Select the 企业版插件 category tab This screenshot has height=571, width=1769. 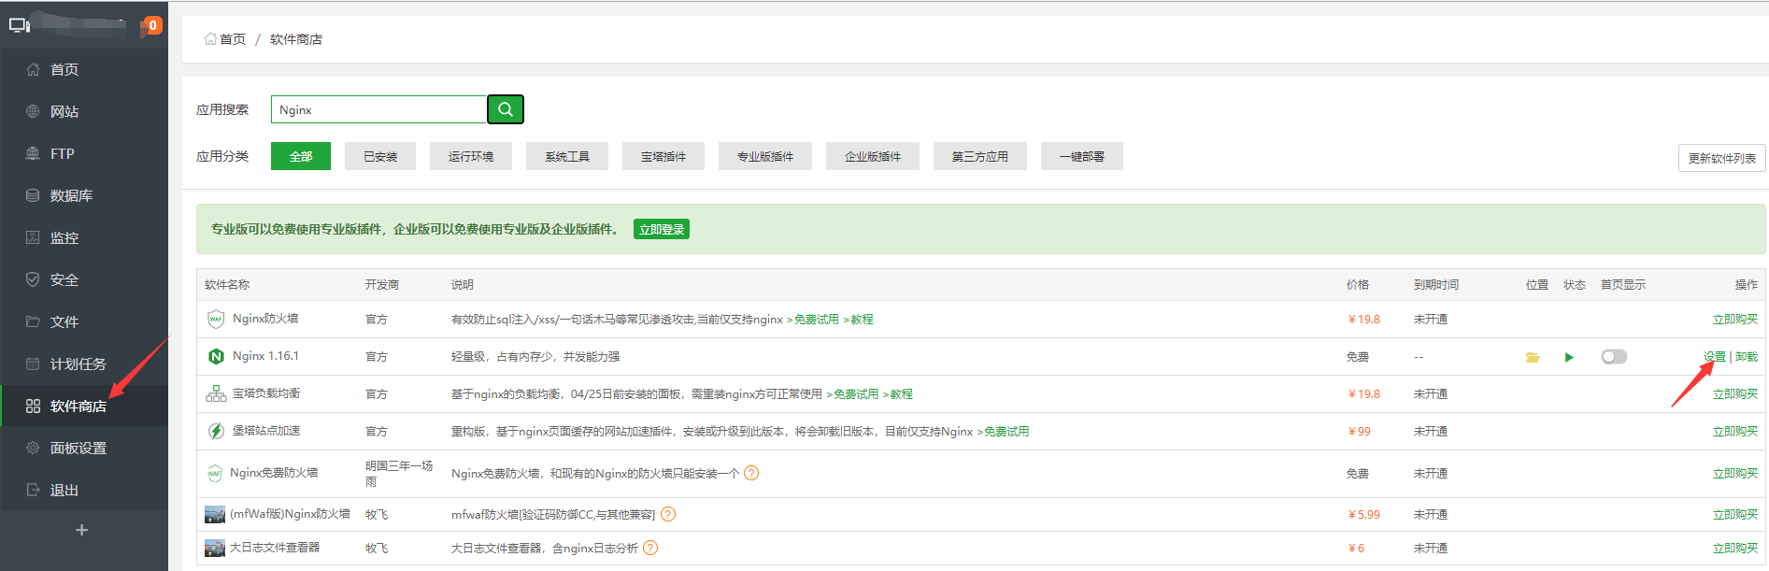point(873,156)
